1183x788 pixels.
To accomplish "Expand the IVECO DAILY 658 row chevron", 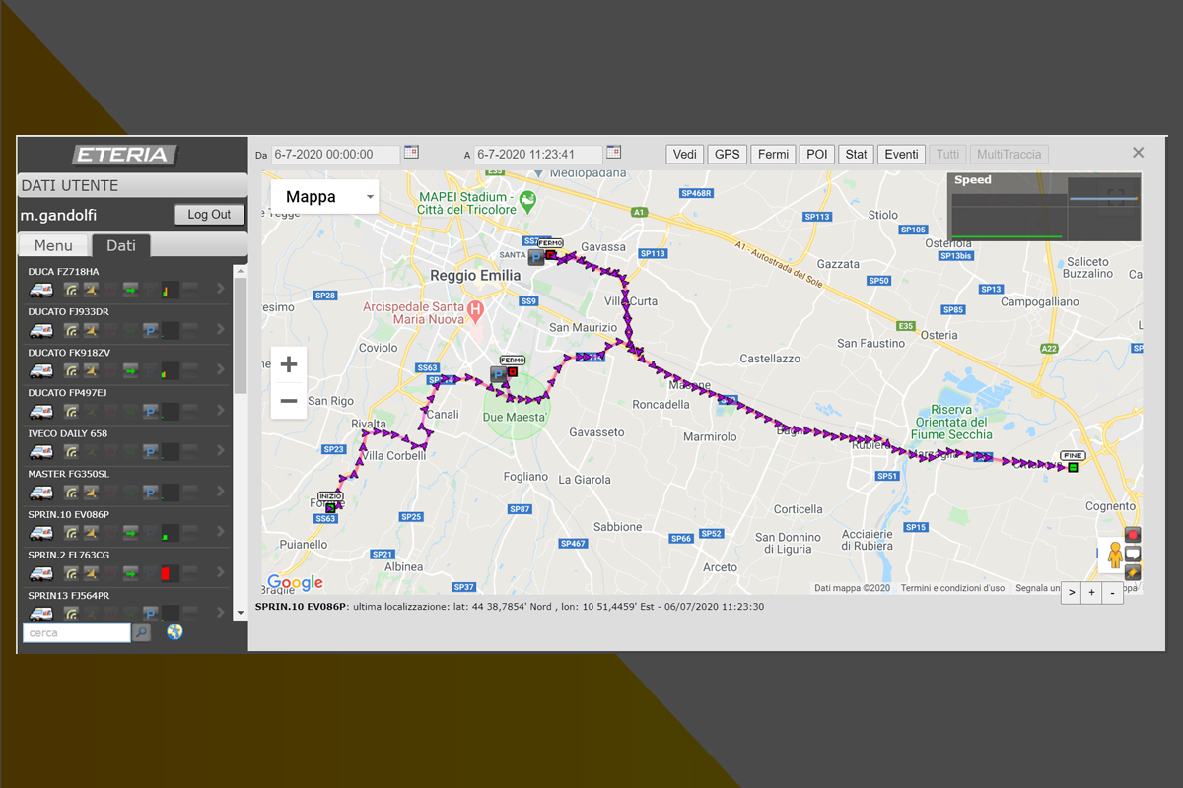I will click(220, 451).
